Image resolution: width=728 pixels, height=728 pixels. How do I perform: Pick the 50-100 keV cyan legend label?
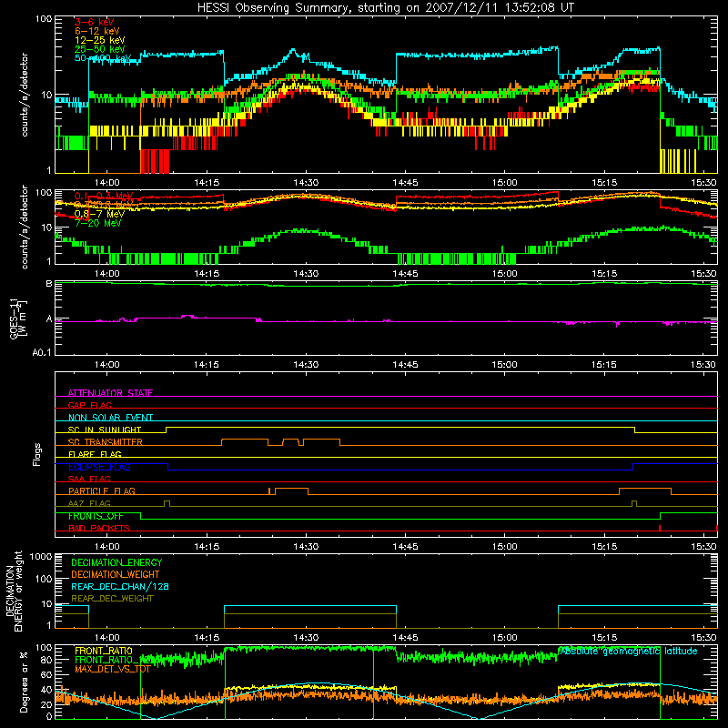103,58
